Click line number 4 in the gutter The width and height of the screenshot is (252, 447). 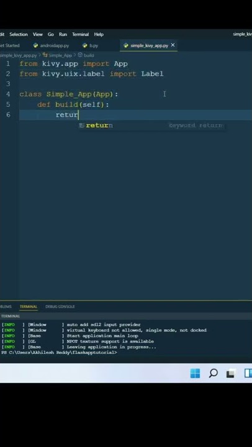click(8, 94)
